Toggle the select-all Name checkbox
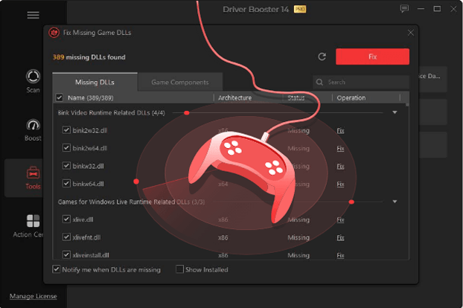 [60, 97]
